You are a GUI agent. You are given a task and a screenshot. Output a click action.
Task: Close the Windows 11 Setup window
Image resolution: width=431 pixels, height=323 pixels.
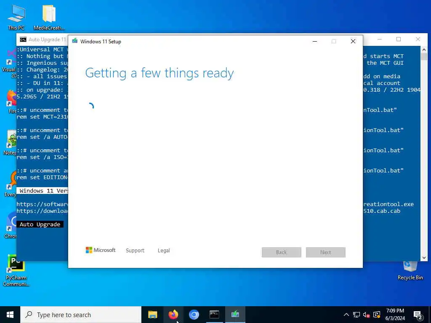[353, 42]
